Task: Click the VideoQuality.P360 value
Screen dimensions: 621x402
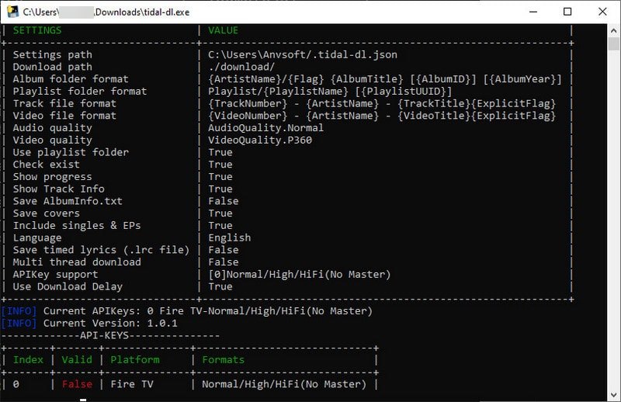Action: click(260, 140)
